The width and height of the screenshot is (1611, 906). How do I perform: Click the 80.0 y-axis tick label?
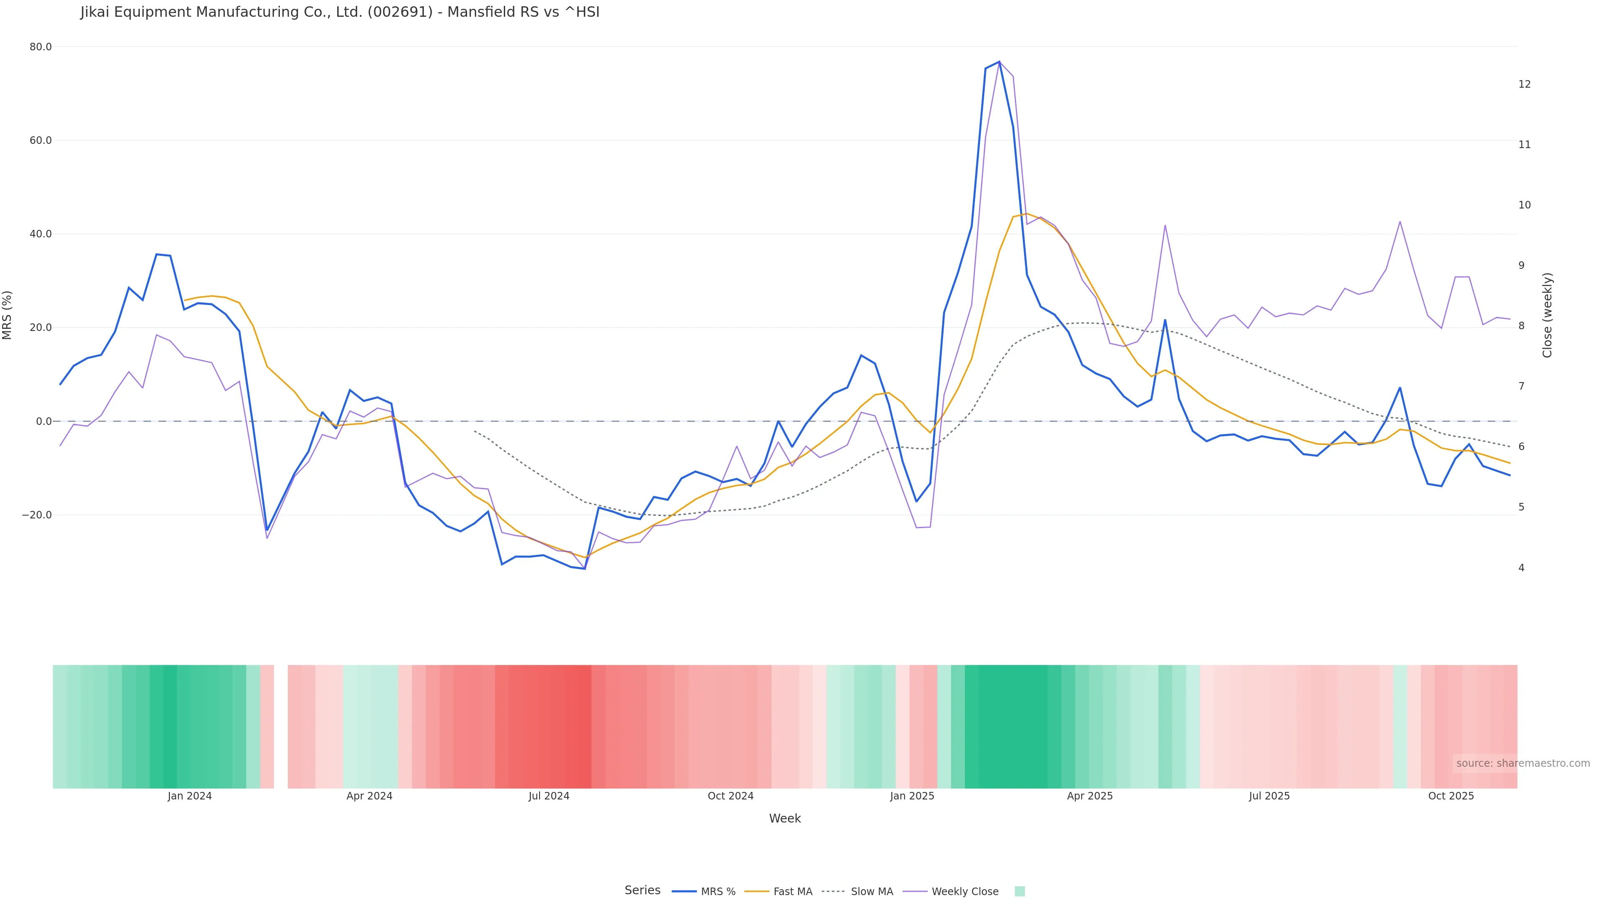pos(41,47)
